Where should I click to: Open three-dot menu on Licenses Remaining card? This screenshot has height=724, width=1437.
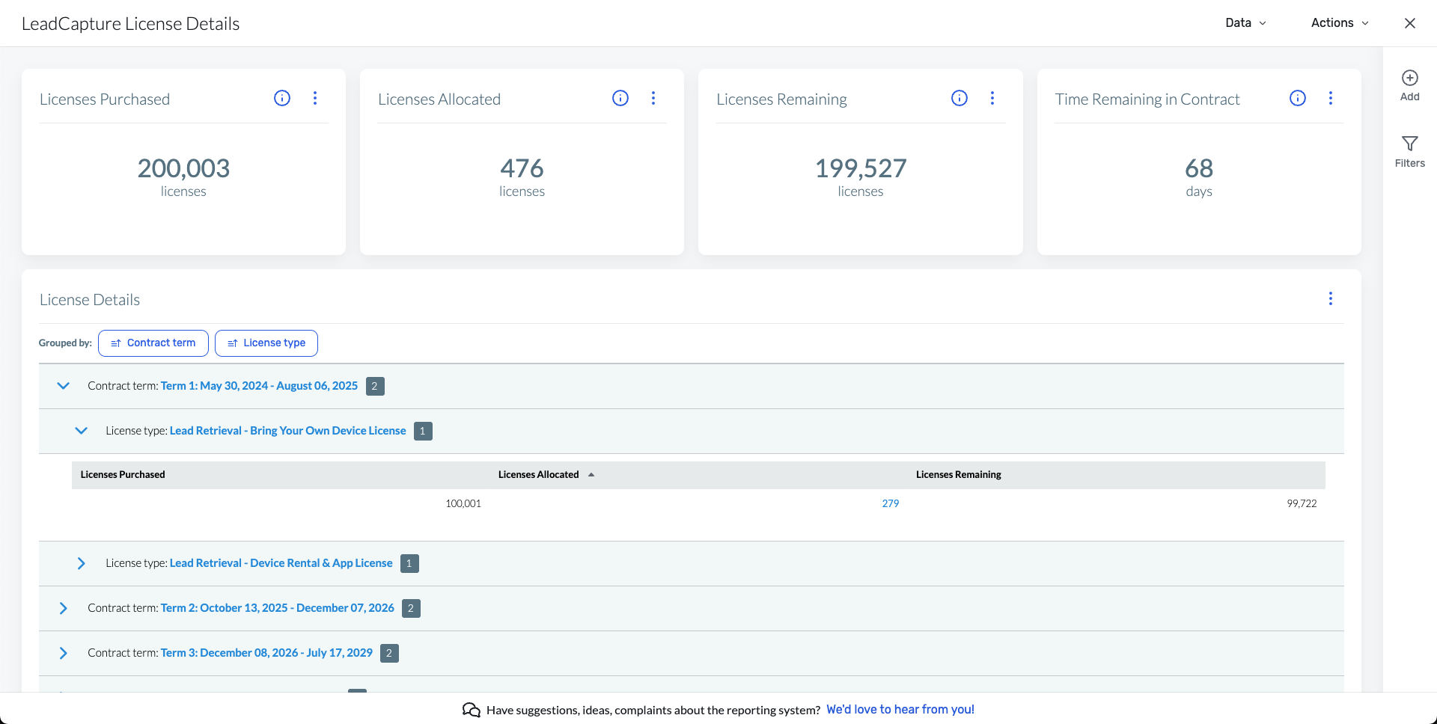(x=992, y=98)
